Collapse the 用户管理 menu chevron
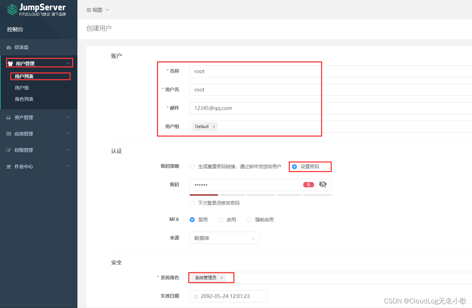Viewport: 472px width, 308px height. click(x=68, y=64)
